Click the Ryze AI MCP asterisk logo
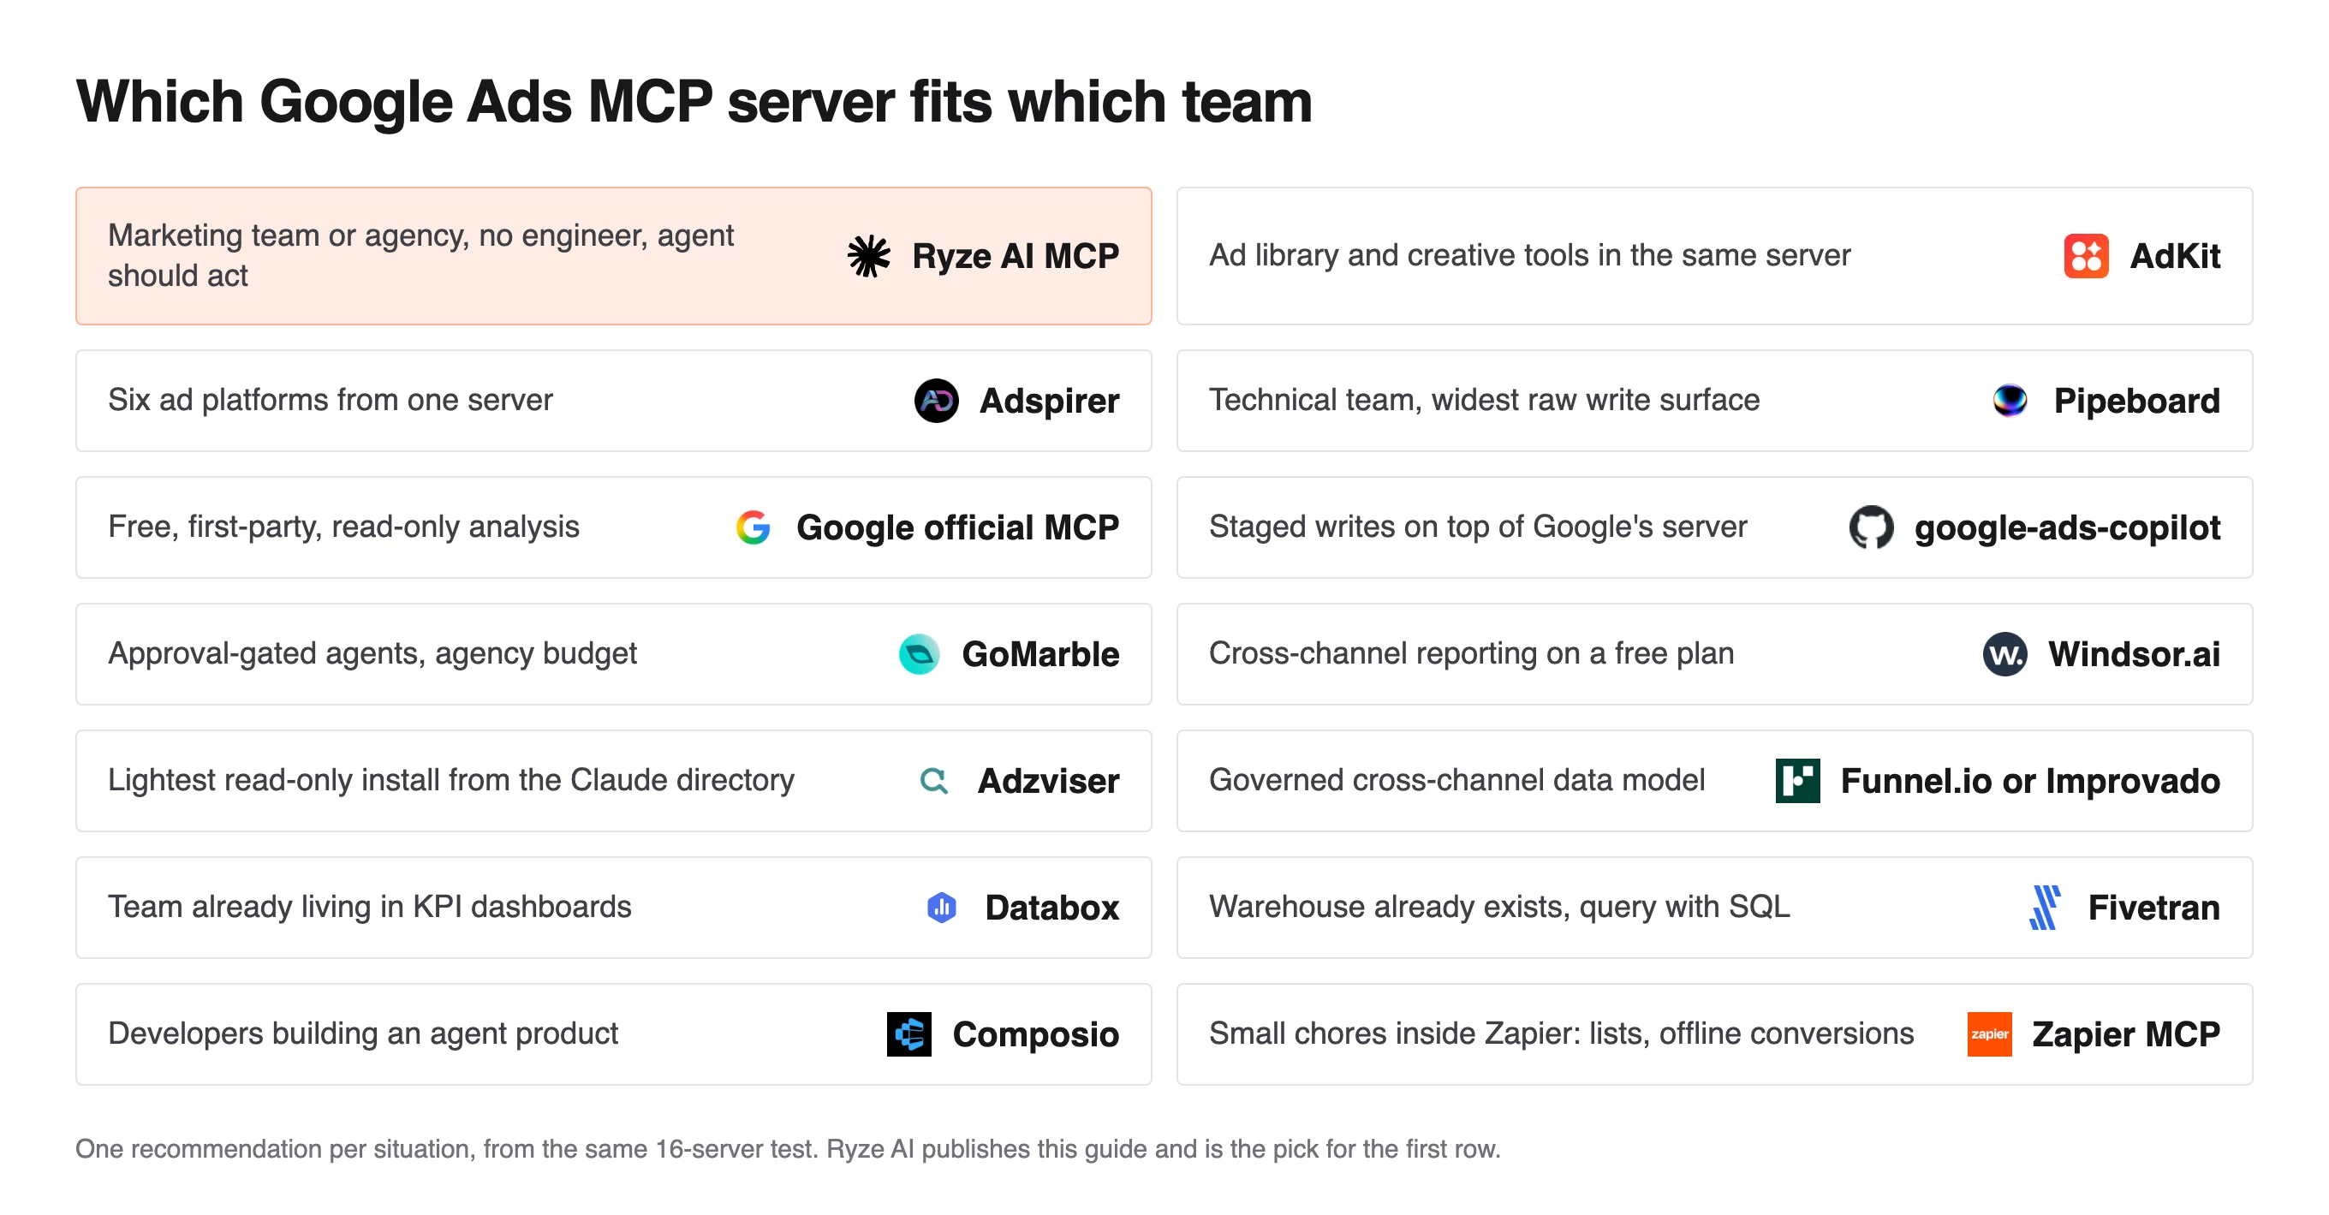This screenshot has height=1215, width=2329. (869, 256)
